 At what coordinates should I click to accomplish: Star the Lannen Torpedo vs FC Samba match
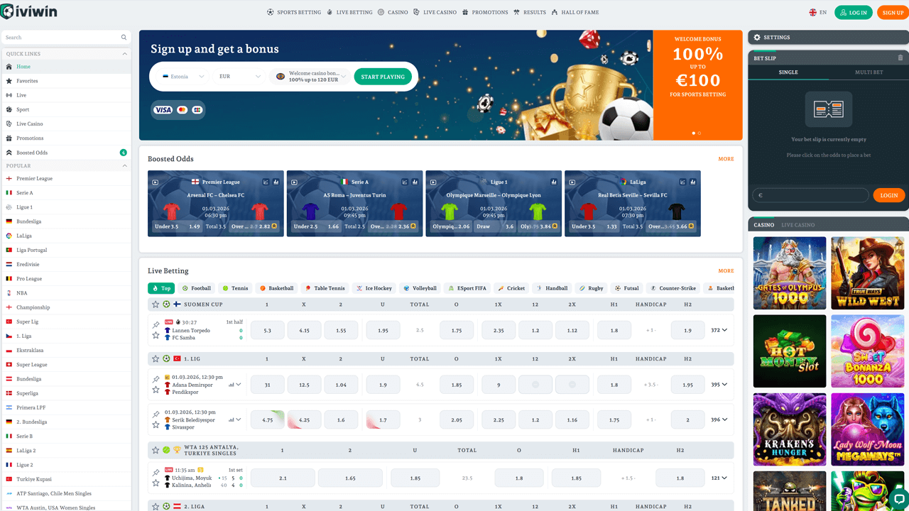156,336
